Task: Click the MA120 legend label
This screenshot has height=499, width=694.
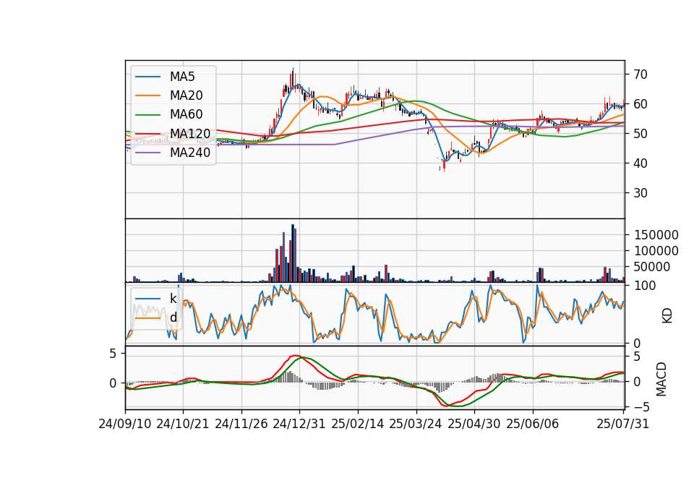Action: [190, 133]
